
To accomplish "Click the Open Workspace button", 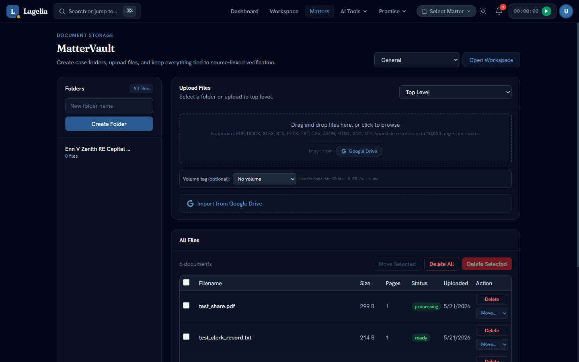I will 491,60.
